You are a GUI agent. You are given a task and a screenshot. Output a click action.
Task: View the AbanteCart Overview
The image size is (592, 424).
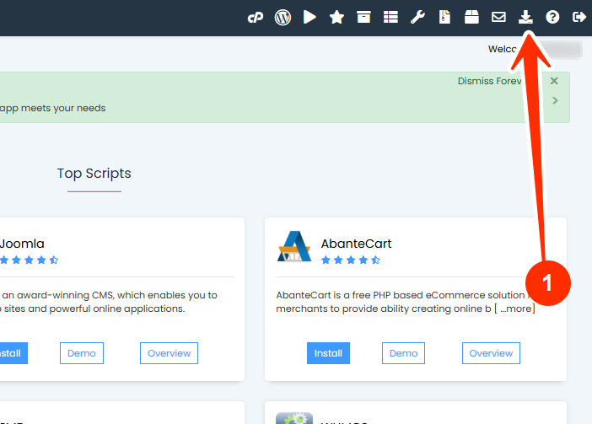coord(491,353)
